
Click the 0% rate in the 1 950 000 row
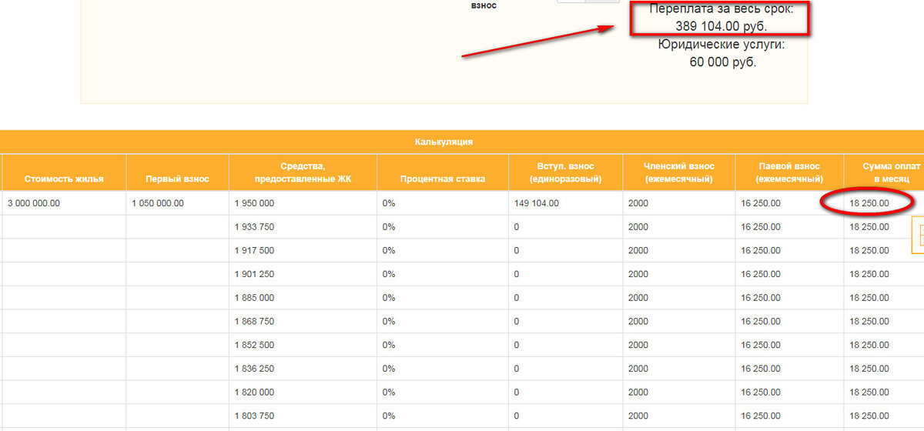tap(443, 203)
